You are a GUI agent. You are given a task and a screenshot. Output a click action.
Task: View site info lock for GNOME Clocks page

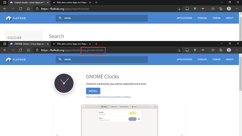[x=37, y=50]
